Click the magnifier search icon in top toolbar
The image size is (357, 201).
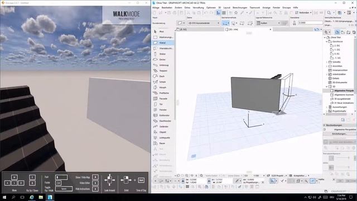329,13
